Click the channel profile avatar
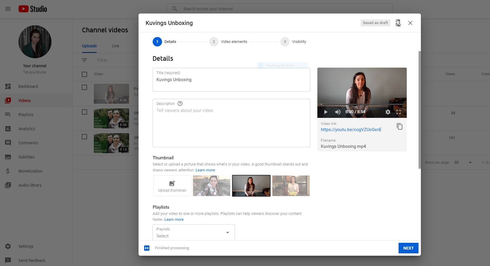This screenshot has height=266, width=490. pos(35,42)
